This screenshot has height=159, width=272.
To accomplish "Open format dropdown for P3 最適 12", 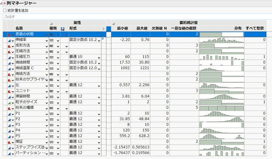I will (x=99, y=125).
